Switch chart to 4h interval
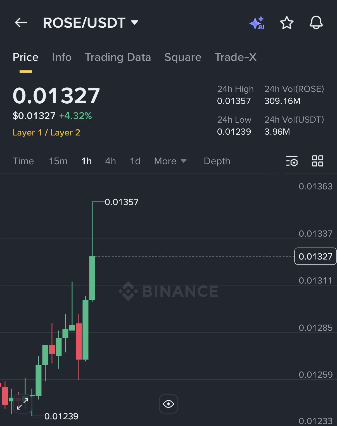This screenshot has height=426, width=337. click(x=110, y=161)
